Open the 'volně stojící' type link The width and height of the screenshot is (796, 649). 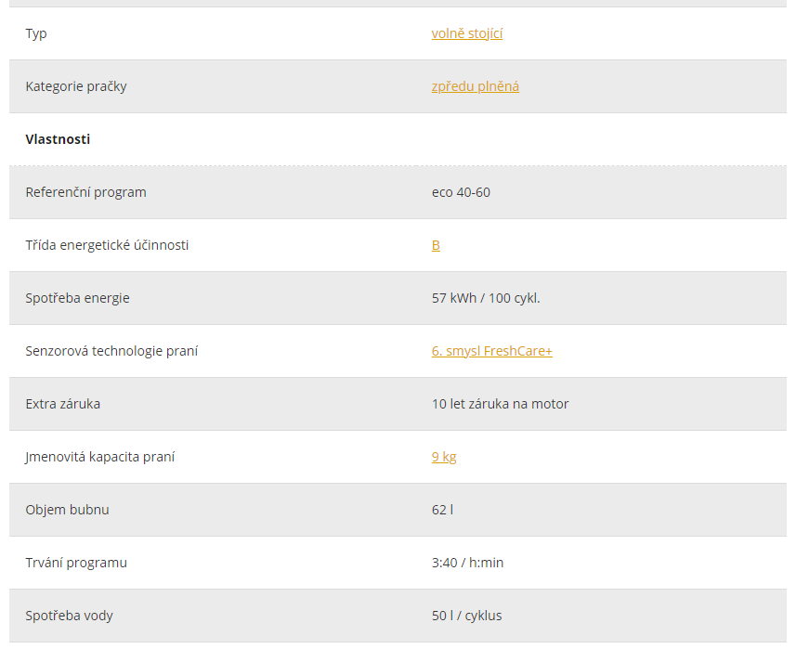[467, 33]
